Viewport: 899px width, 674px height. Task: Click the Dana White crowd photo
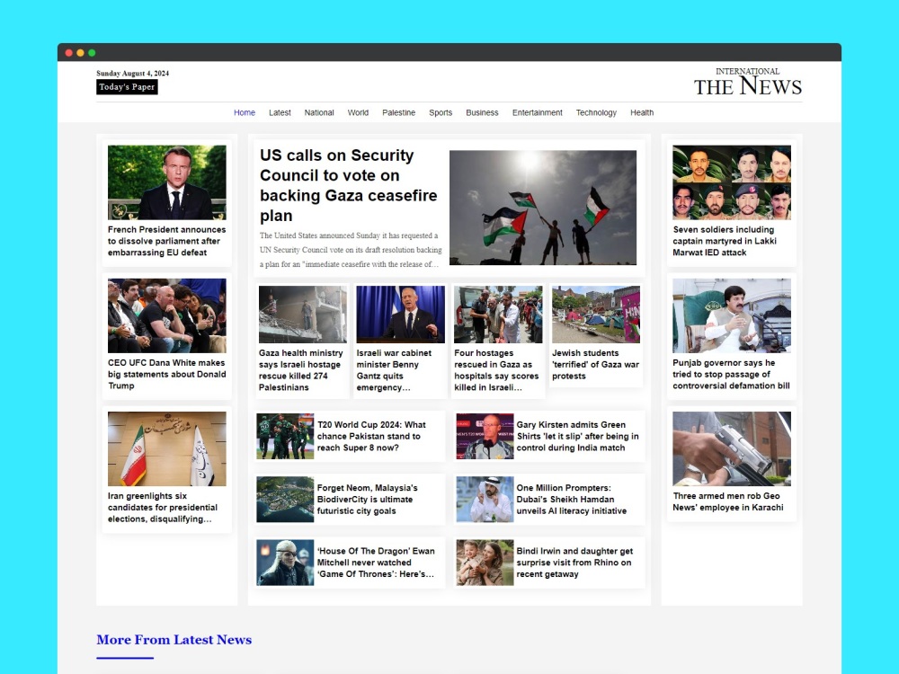167,315
